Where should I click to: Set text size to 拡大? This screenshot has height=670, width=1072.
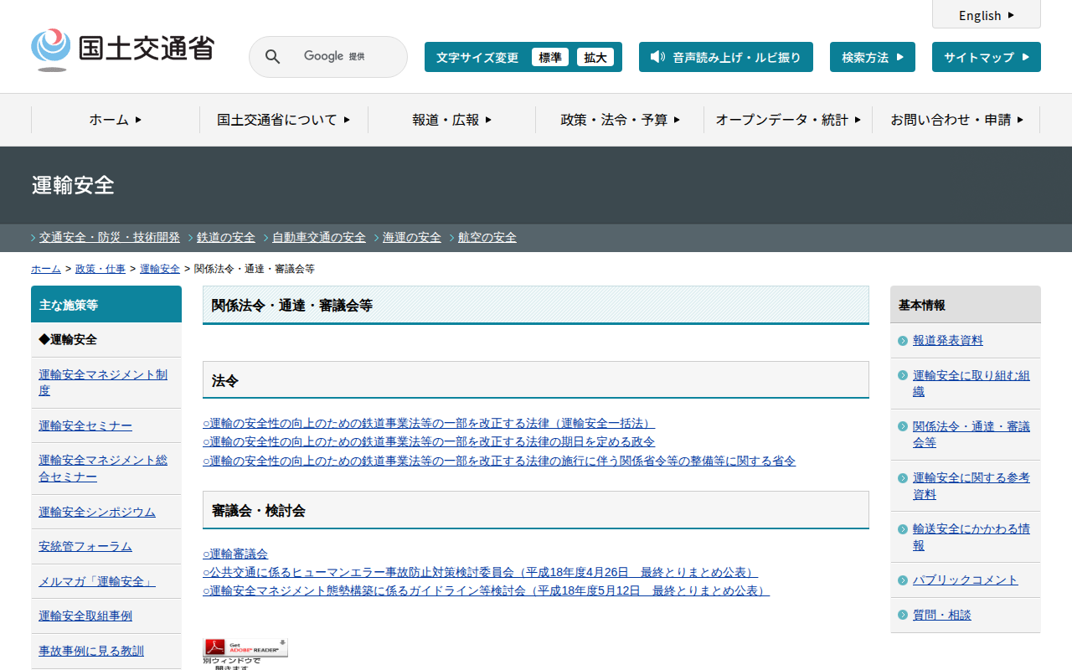tap(595, 57)
